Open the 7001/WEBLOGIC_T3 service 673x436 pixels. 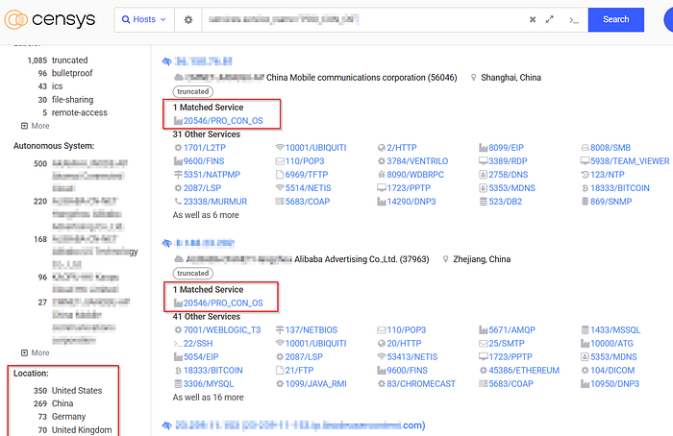coord(222,330)
